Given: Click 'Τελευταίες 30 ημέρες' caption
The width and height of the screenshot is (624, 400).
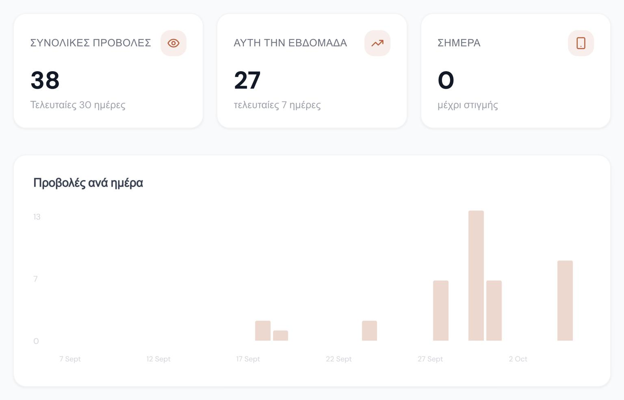Looking at the screenshot, I should point(78,105).
